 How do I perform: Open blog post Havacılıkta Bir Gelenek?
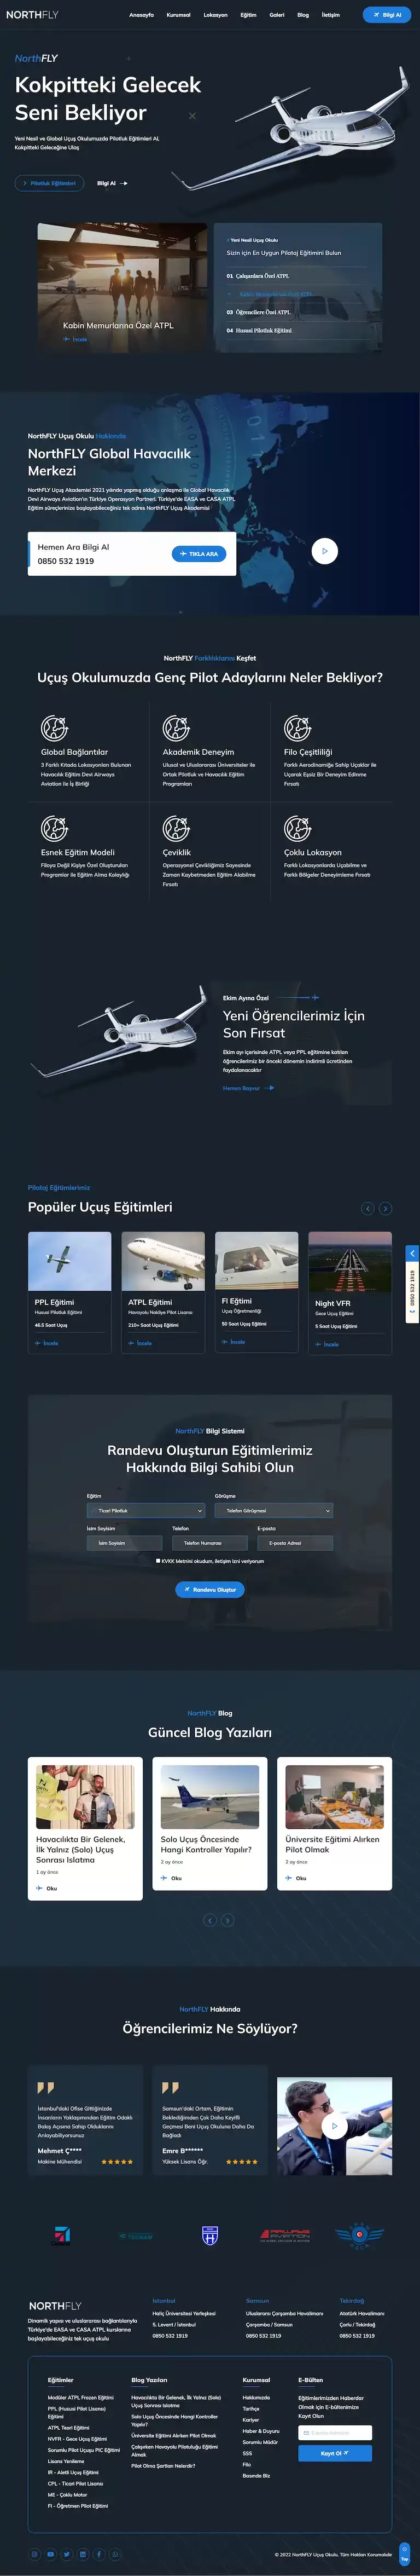click(81, 1849)
